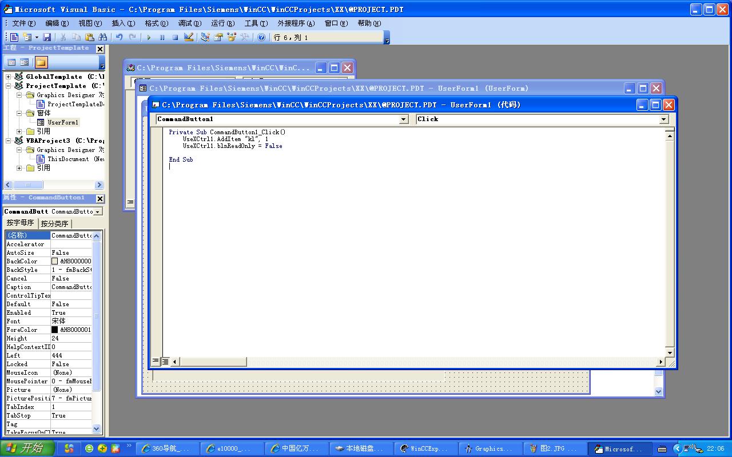Click the code window vertical scrollbar down arrow
732x457 pixels.
(x=670, y=352)
